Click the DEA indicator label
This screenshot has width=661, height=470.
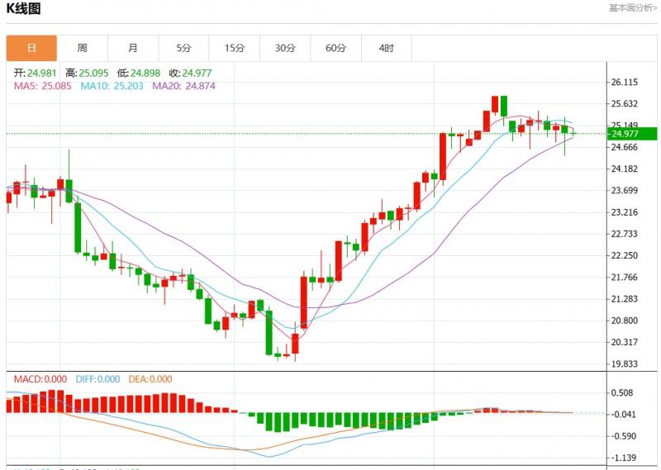(150, 379)
